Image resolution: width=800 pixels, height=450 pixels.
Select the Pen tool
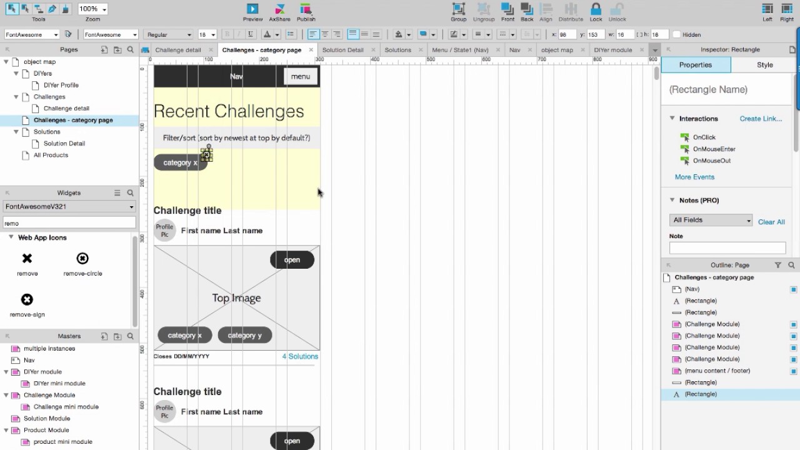(x=52, y=9)
